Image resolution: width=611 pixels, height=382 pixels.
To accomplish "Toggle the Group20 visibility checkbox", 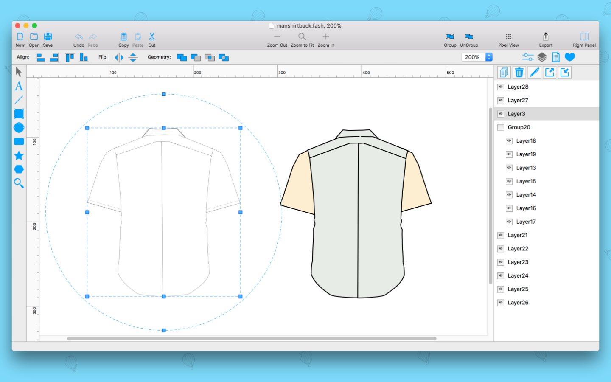I will click(x=501, y=127).
